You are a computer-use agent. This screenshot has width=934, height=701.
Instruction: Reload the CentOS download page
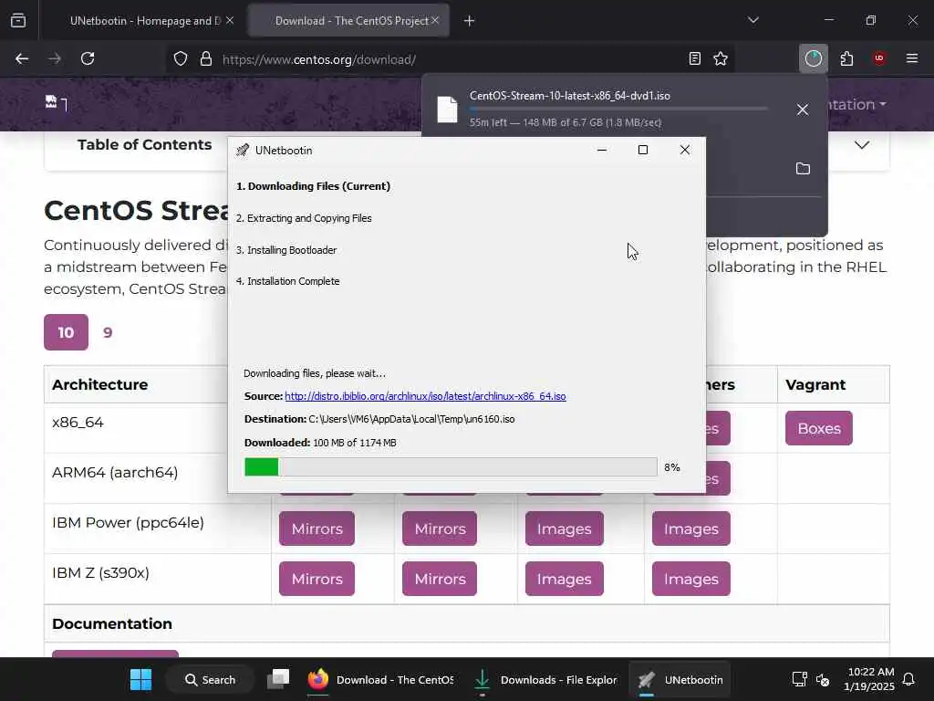(88, 58)
